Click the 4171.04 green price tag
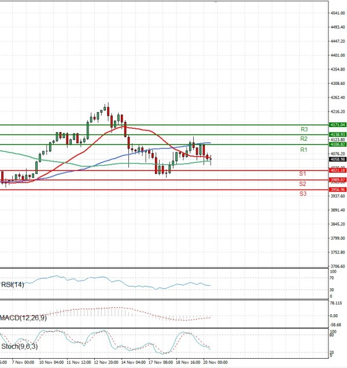This screenshot has width=347, height=368. (337, 125)
